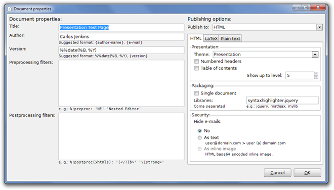
Task: Click the 'Suggested format: {author-name}, {e-mail}' hint
Action: pyautogui.click(x=100, y=42)
